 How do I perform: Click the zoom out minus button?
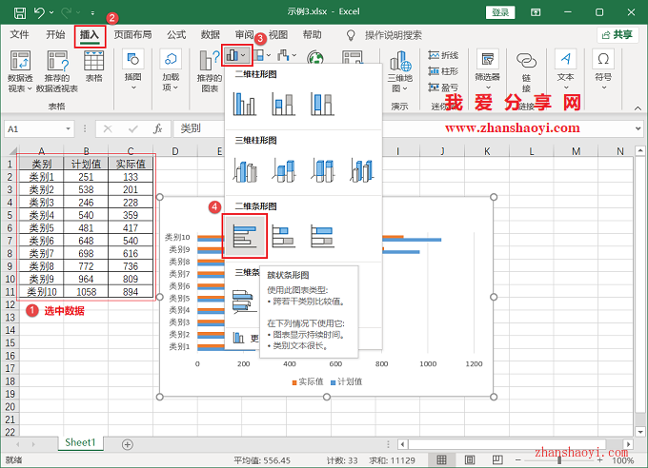tap(517, 459)
